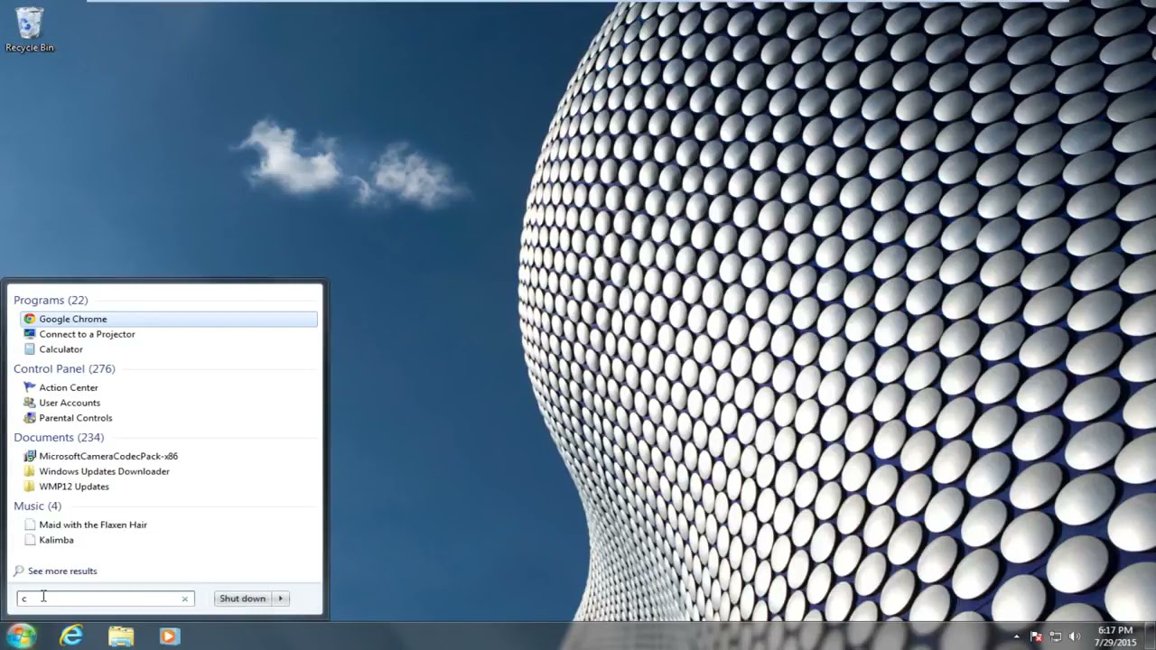
Task: Open Internet Explorer from the taskbar
Action: (x=71, y=636)
